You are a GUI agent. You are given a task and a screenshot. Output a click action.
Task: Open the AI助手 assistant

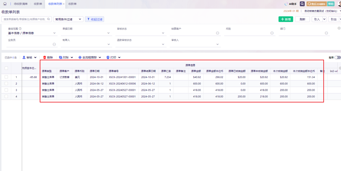(291, 4)
